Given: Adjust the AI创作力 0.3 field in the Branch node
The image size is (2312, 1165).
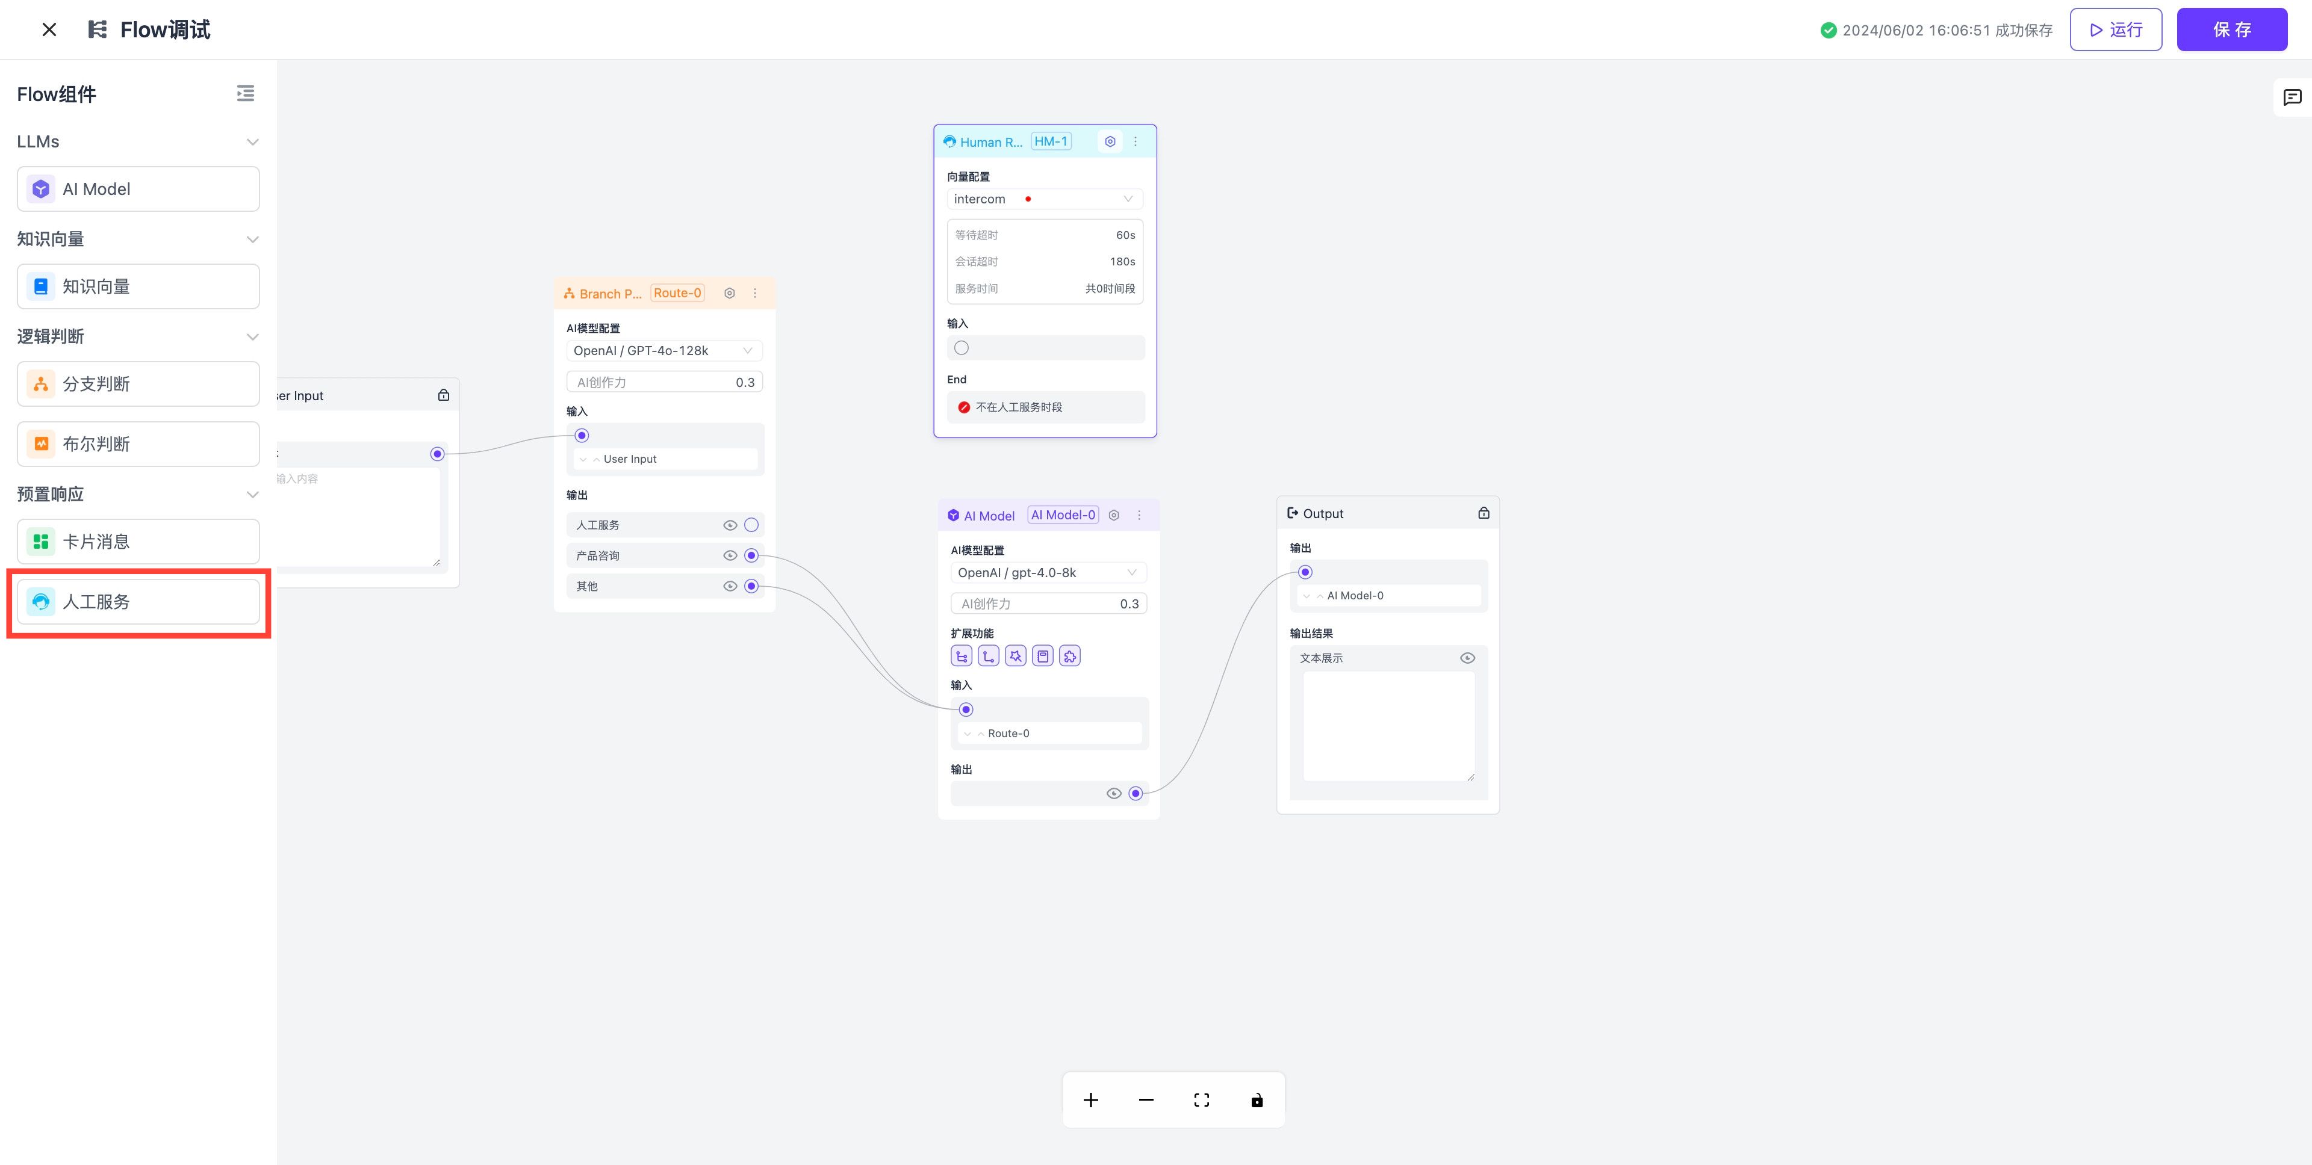Looking at the screenshot, I should (x=665, y=383).
